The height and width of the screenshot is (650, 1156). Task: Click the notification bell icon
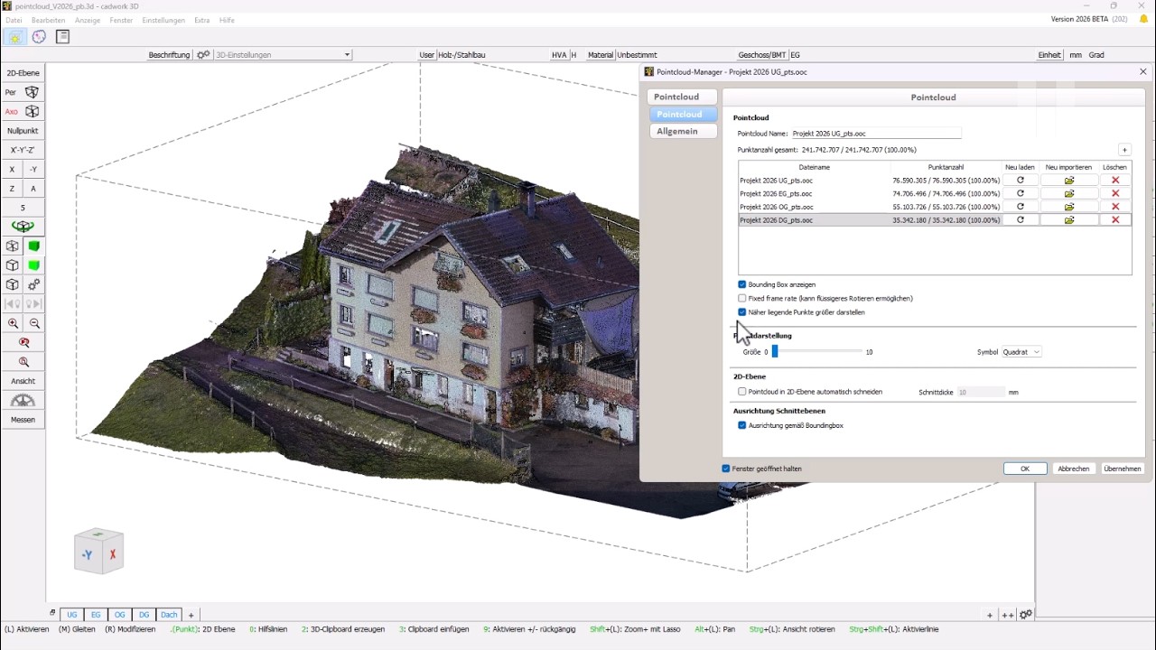coord(1143,19)
